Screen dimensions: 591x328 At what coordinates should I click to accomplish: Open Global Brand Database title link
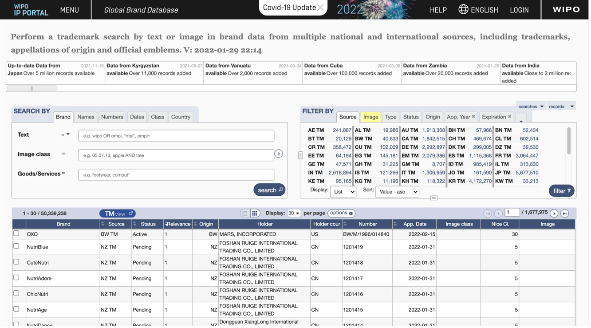pos(142,10)
